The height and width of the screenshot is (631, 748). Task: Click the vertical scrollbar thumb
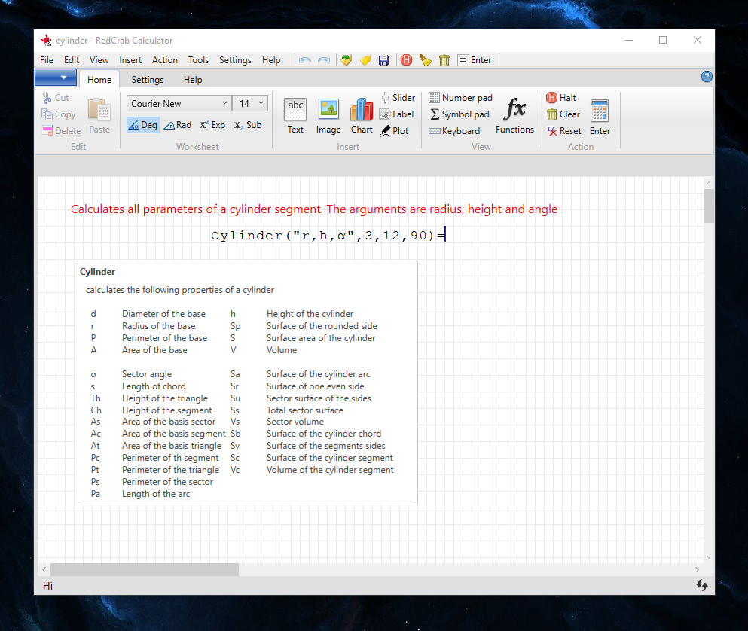(708, 206)
